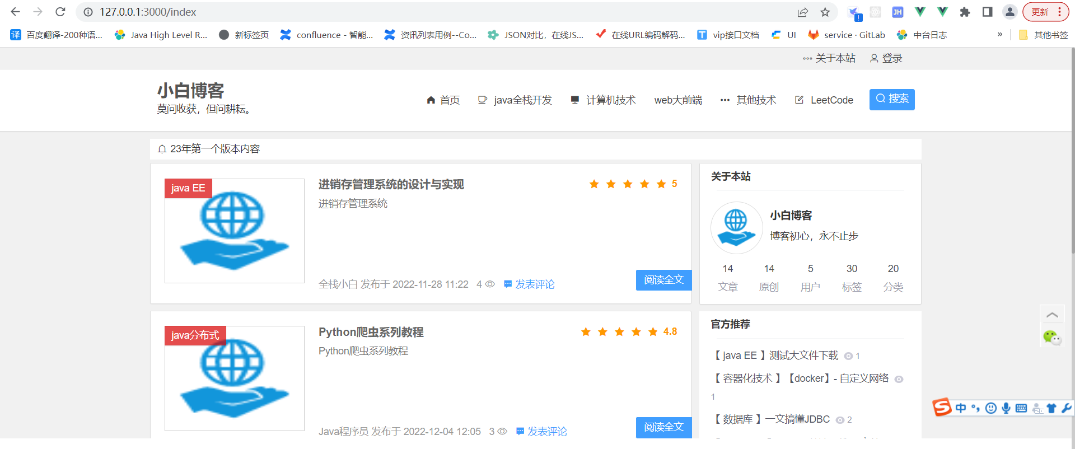Open recommended 一文搞懂JDBC post
This screenshot has height=449, width=1075.
pos(770,419)
